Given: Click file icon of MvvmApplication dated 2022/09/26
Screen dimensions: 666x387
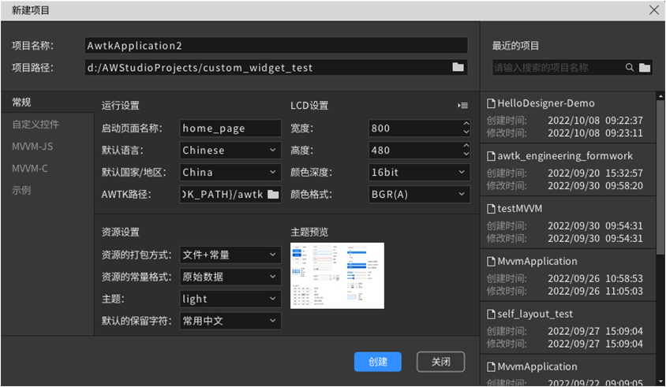Looking at the screenshot, I should 491,262.
